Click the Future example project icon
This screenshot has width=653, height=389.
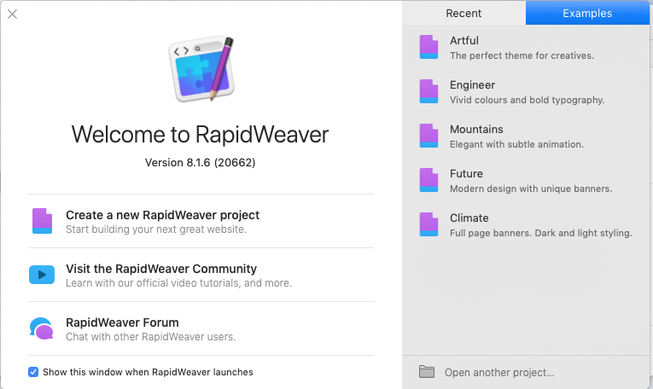click(x=429, y=180)
